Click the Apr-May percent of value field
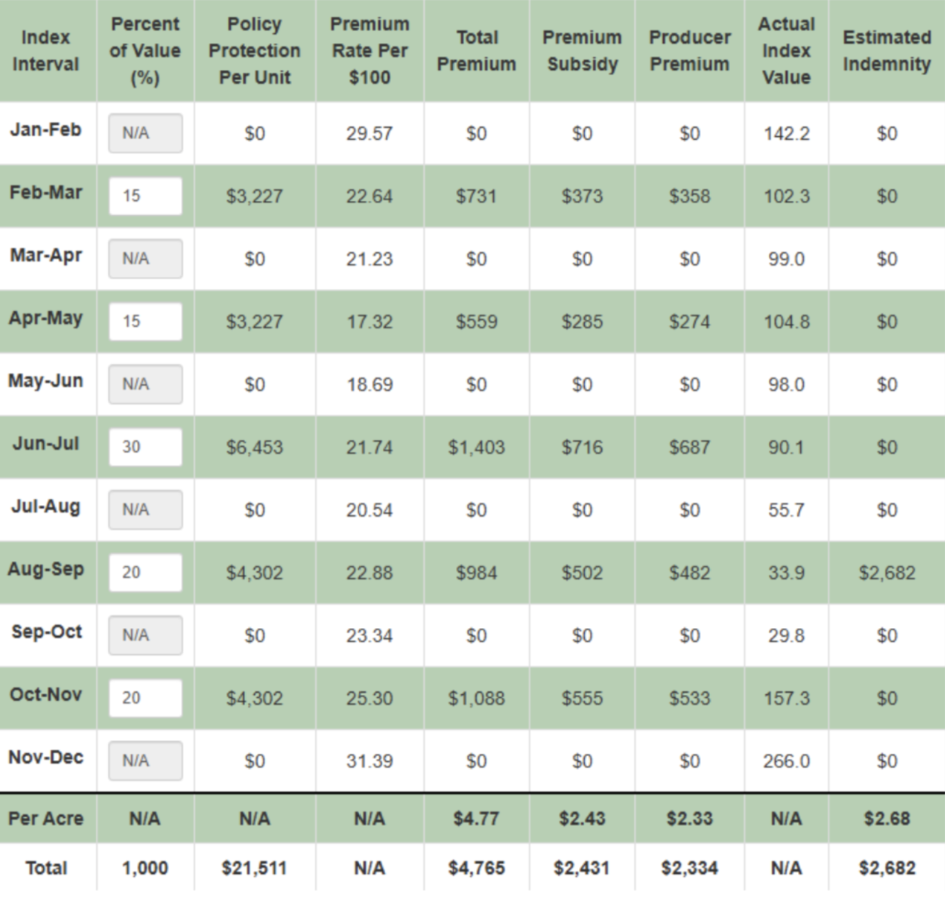This screenshot has height=898, width=945. click(145, 322)
